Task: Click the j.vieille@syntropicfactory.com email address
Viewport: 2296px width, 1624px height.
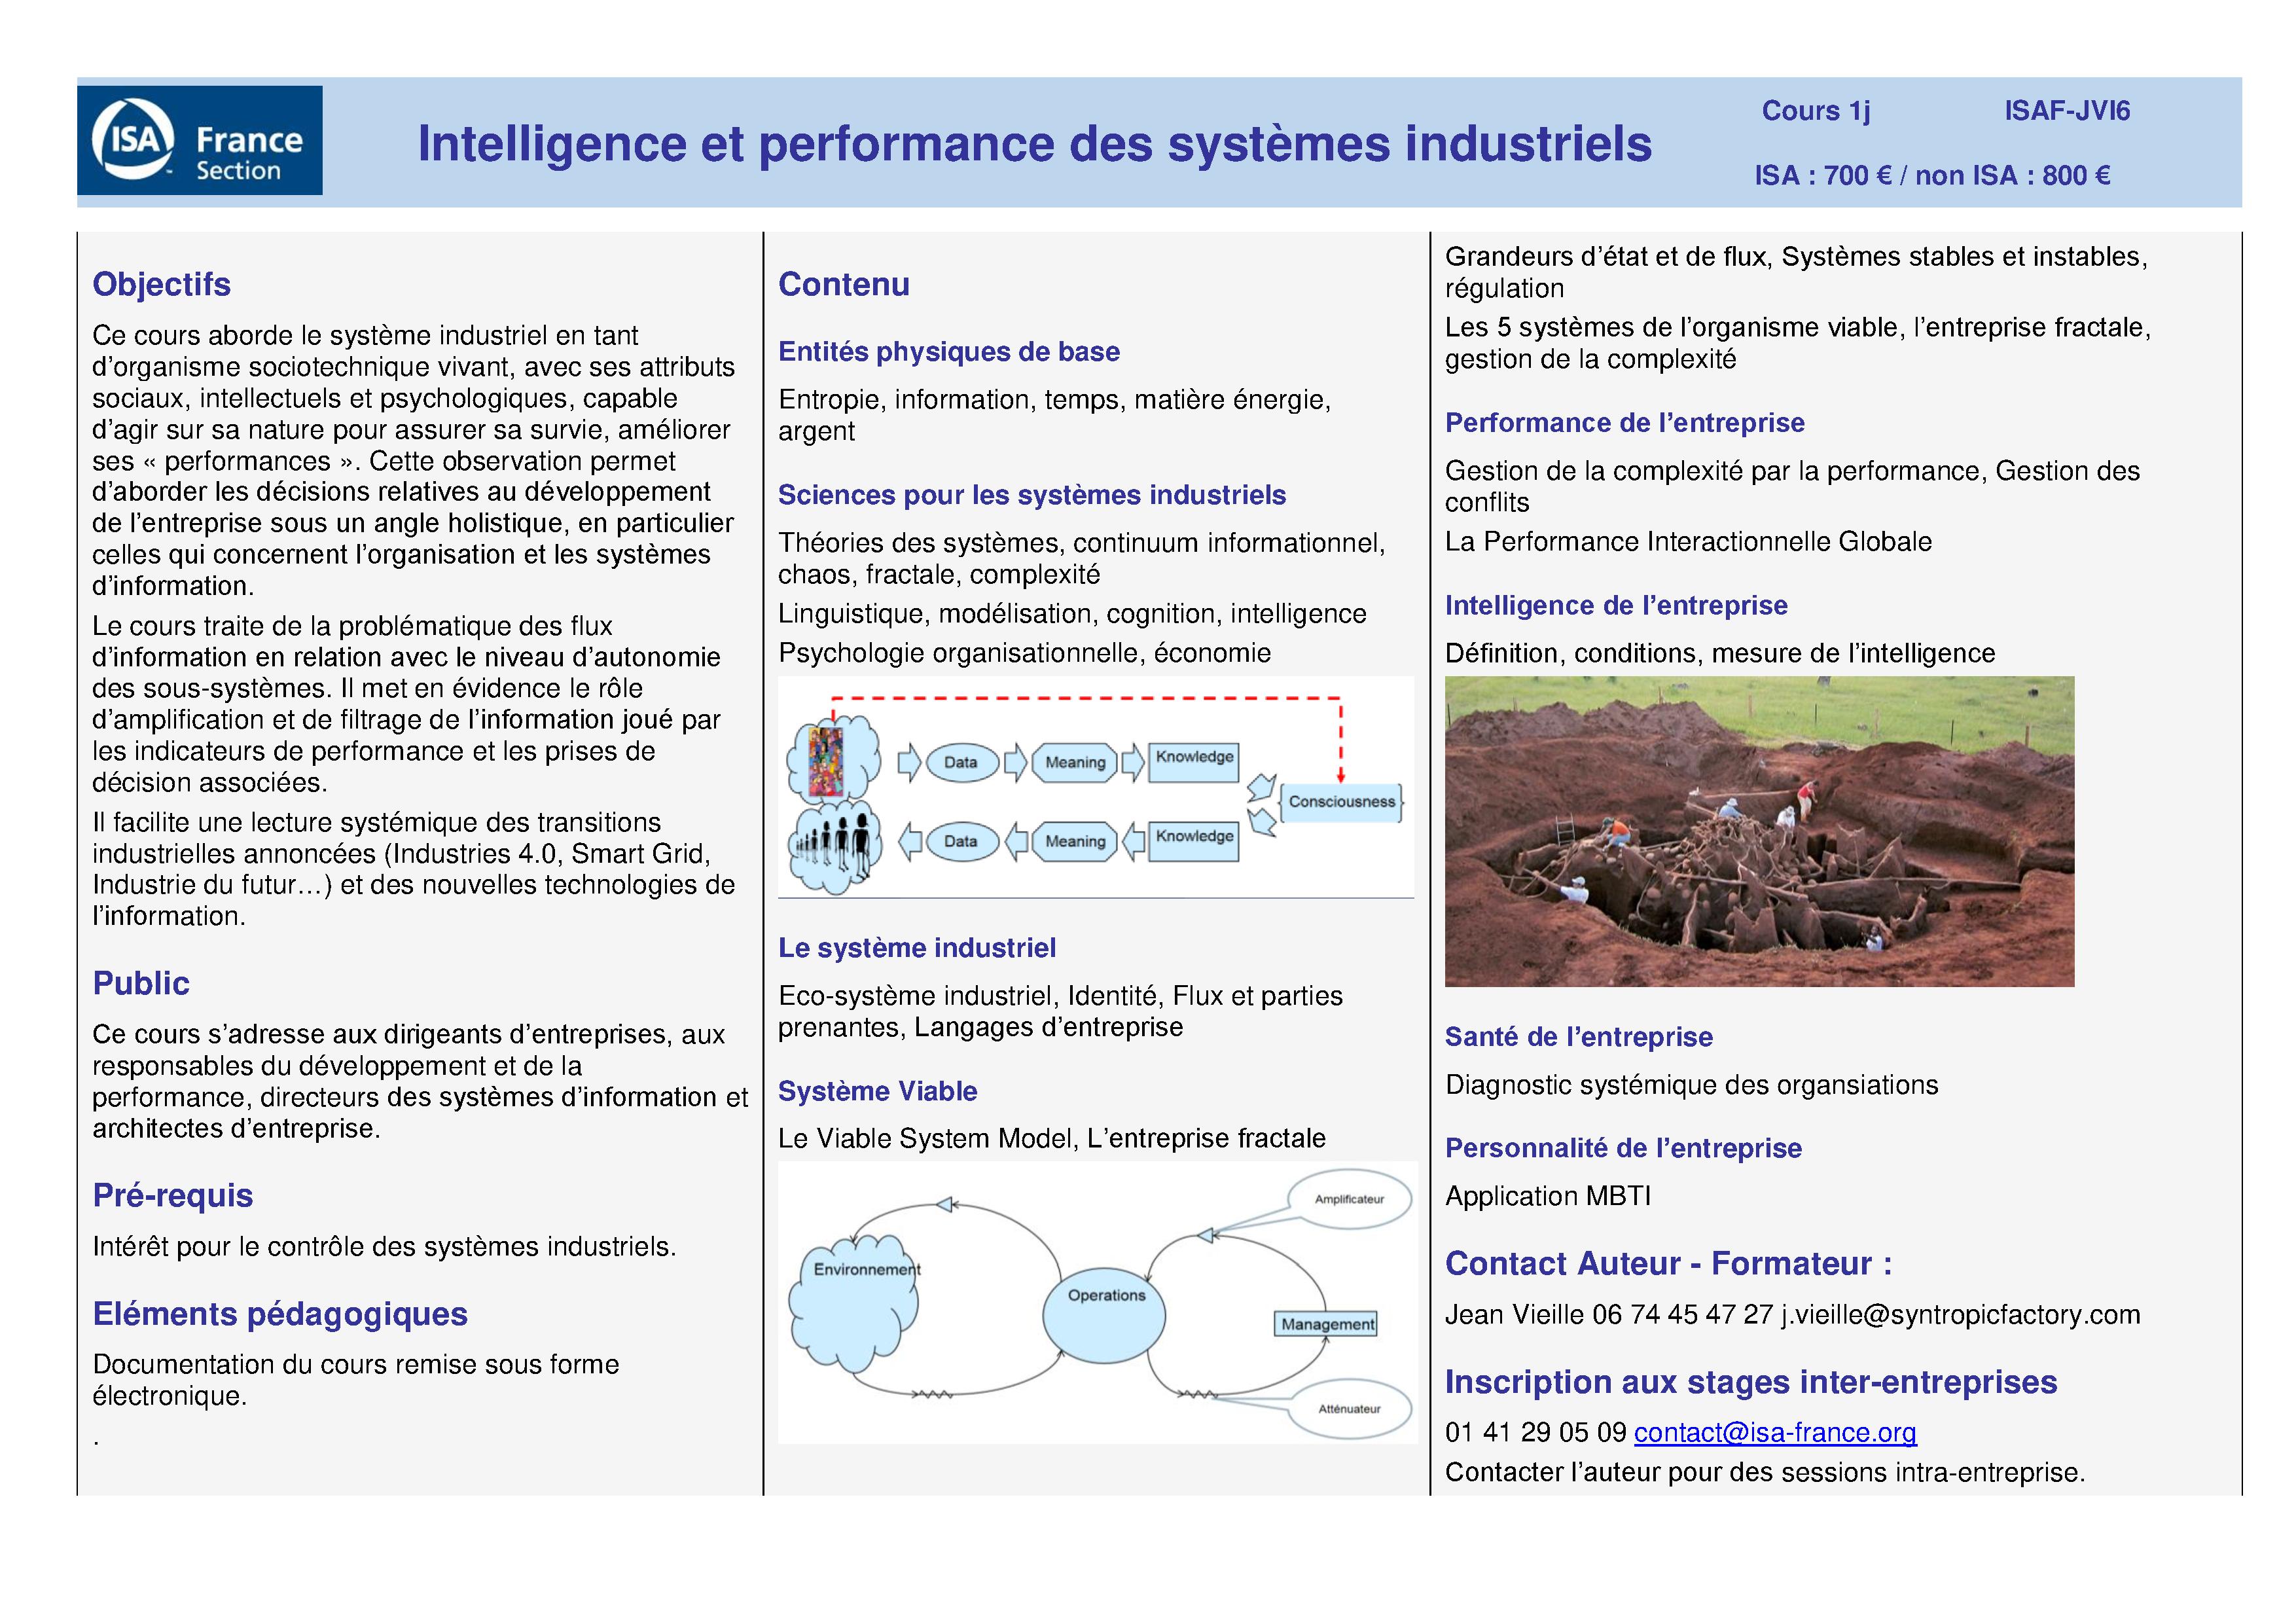Action: [x=1960, y=1314]
